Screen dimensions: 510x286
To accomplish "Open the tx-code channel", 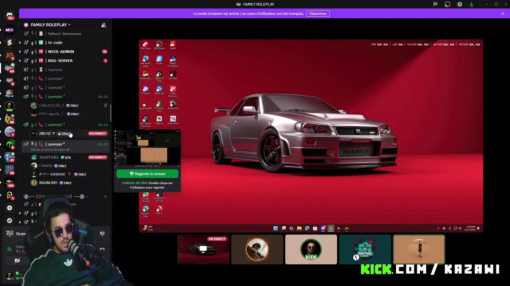I will [66, 43].
